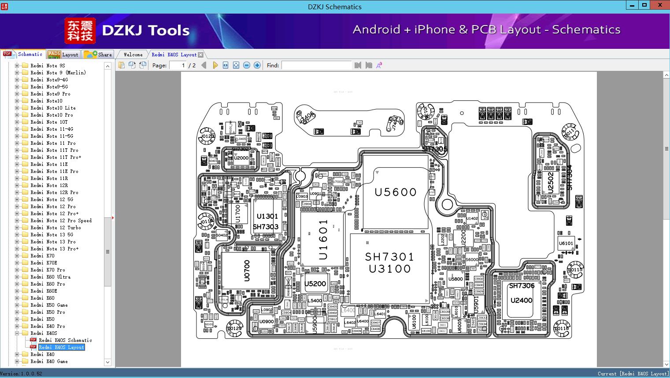Select Redmi Note9-5G folder
The width and height of the screenshot is (670, 378).
point(49,87)
